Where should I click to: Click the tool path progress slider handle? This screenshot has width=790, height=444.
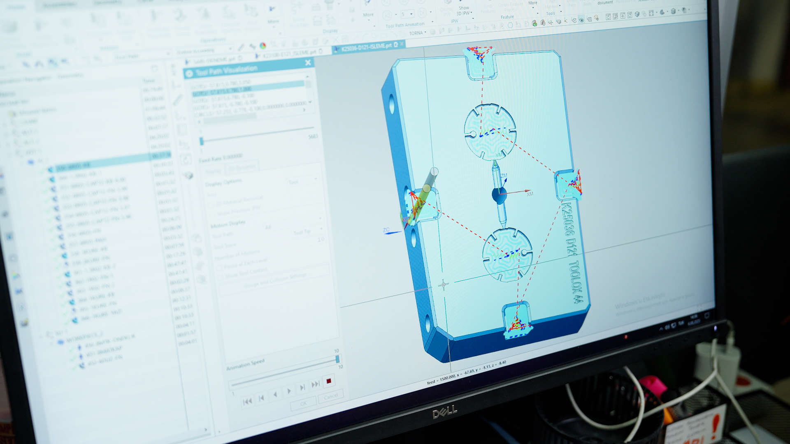point(202,141)
